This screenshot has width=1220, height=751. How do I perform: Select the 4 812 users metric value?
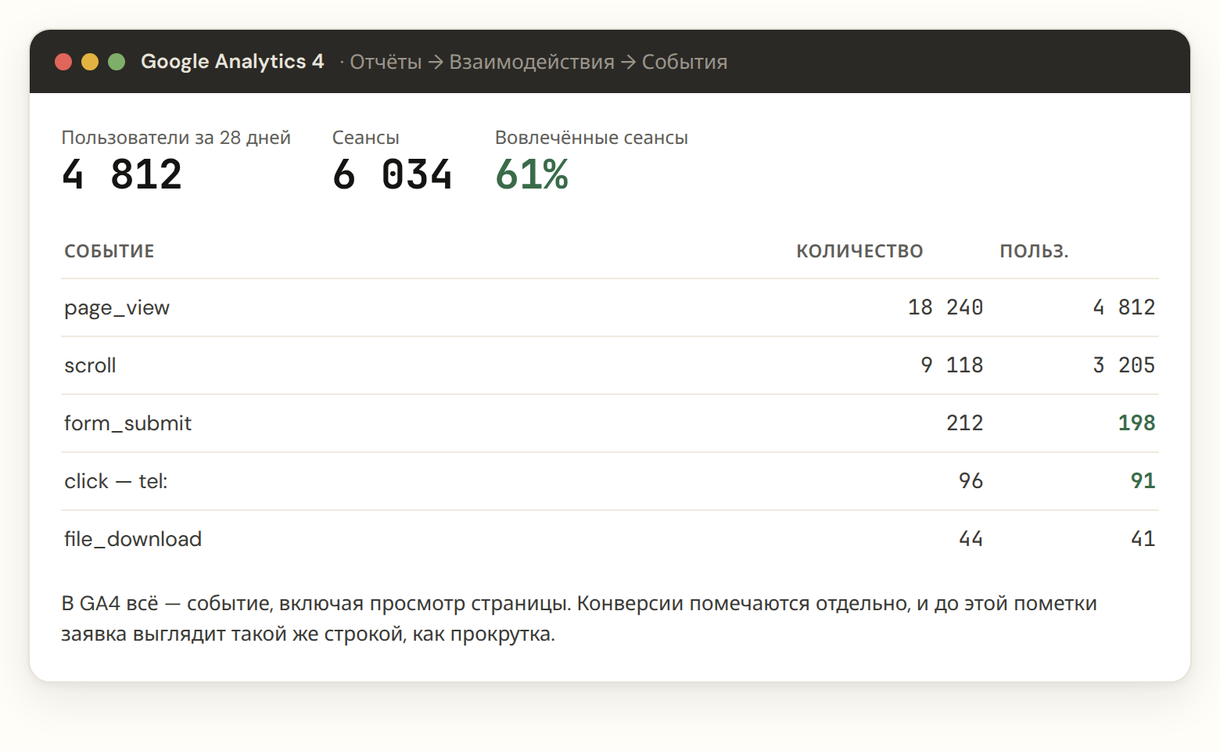click(122, 174)
